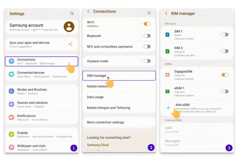The image size is (239, 159).
Task: Tap the search magnifier icon in Settings
Action: tap(72, 14)
